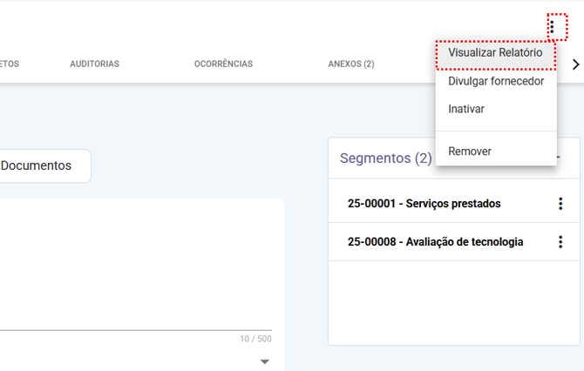Select the partially visible tab ending in ETOS

click(9, 64)
